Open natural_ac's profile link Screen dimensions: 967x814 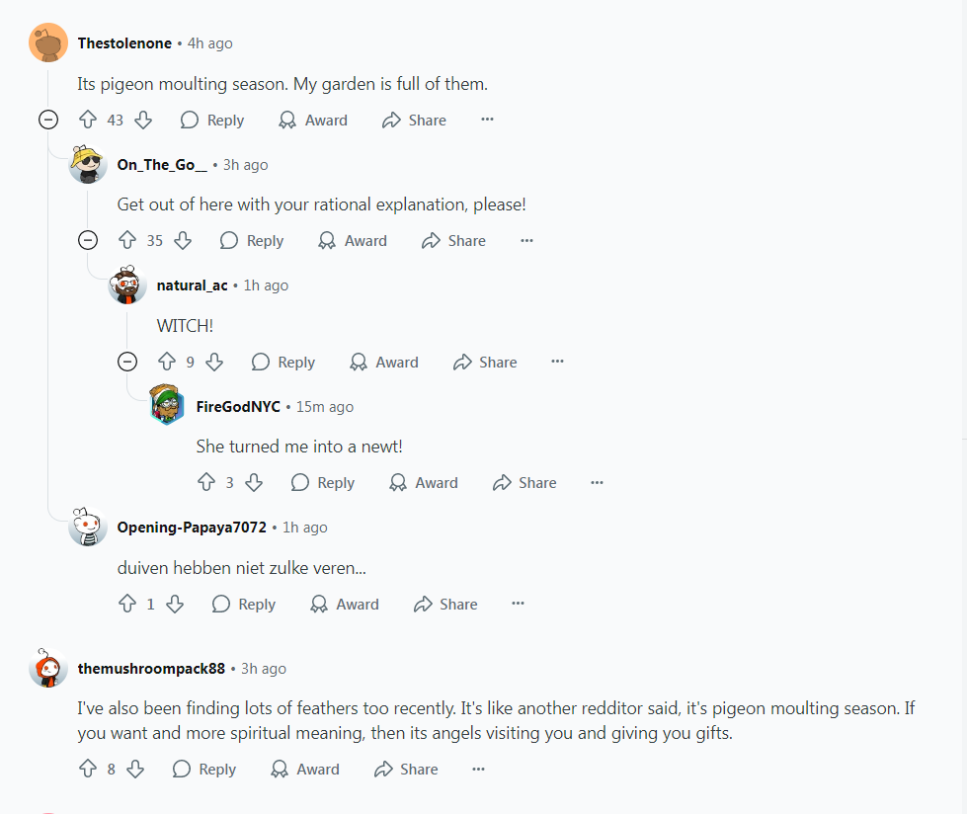click(x=192, y=285)
